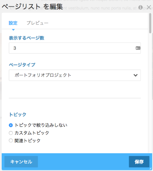Open the ページタイプ dropdown
This screenshot has width=153, height=171.
click(x=75, y=75)
